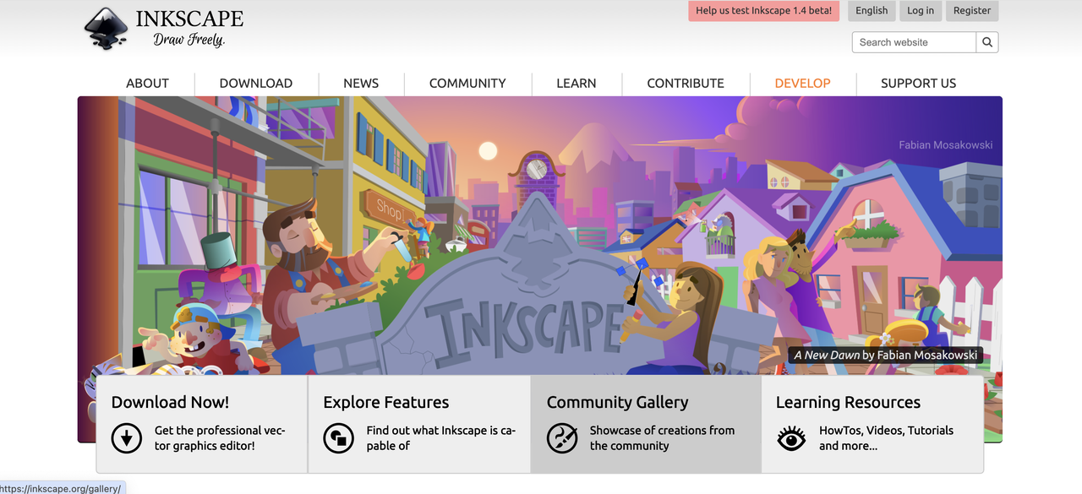Viewport: 1082px width, 494px height.
Task: Open the LEARN menu
Action: point(577,83)
